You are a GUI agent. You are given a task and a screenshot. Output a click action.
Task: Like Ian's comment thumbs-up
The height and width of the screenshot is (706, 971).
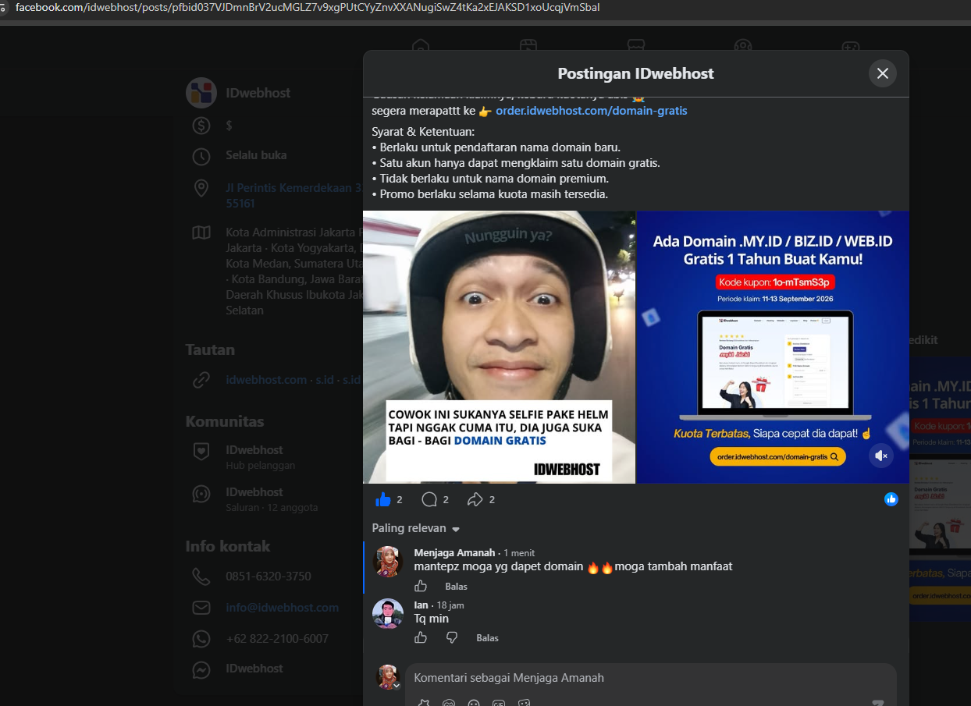tap(421, 637)
